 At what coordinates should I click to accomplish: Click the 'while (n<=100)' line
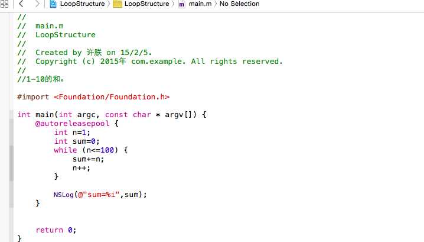pos(90,150)
